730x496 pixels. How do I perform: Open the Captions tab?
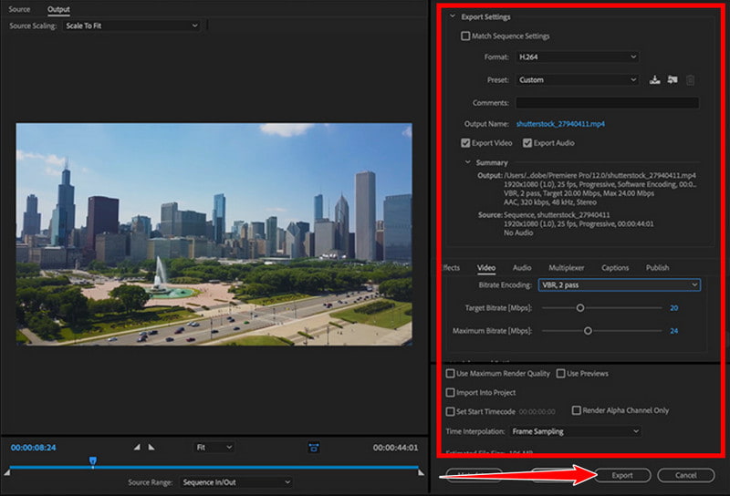615,267
